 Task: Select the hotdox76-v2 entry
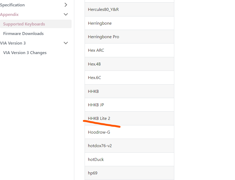pyautogui.click(x=129, y=146)
